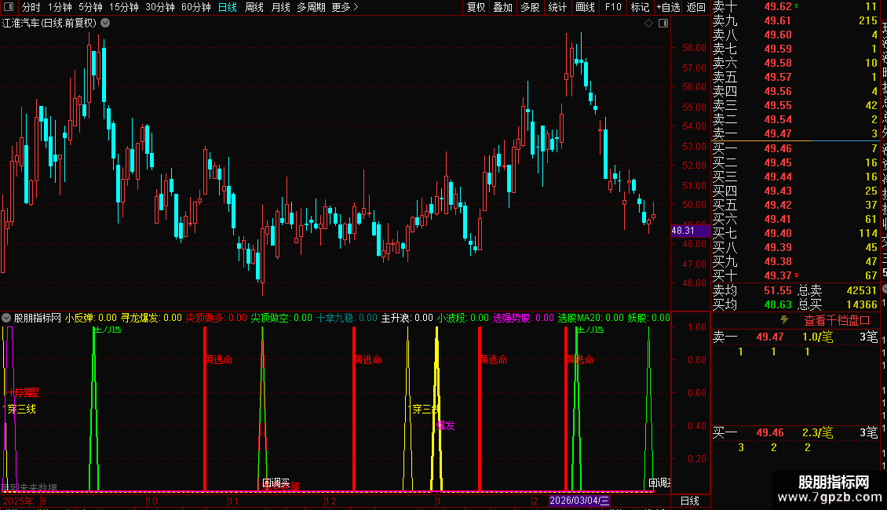887x510 pixels.
Task: Open the stock name dropdown arrow
Action: [105, 24]
